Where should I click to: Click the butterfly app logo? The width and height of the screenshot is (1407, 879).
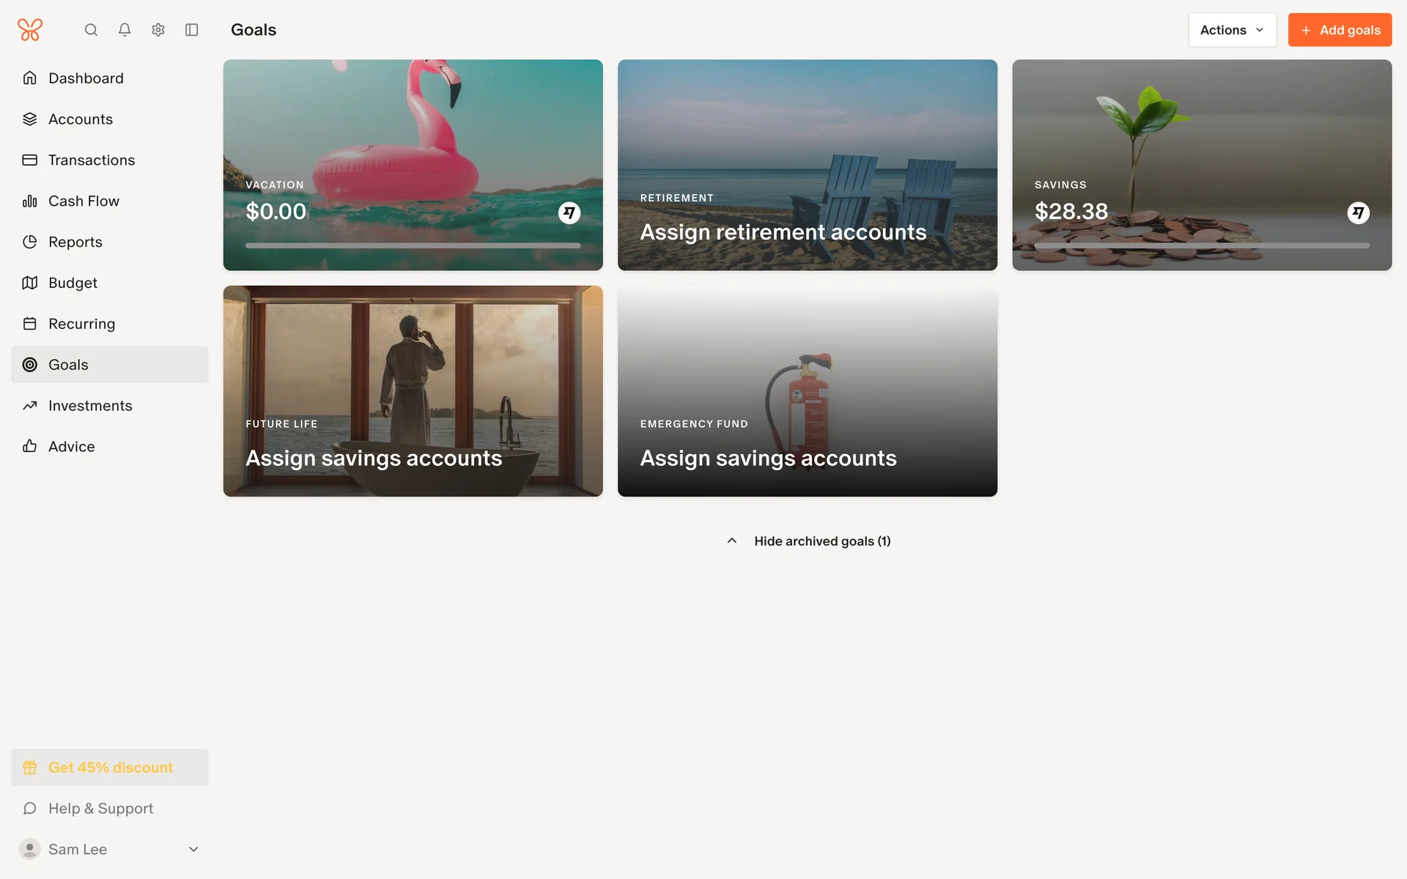[30, 30]
